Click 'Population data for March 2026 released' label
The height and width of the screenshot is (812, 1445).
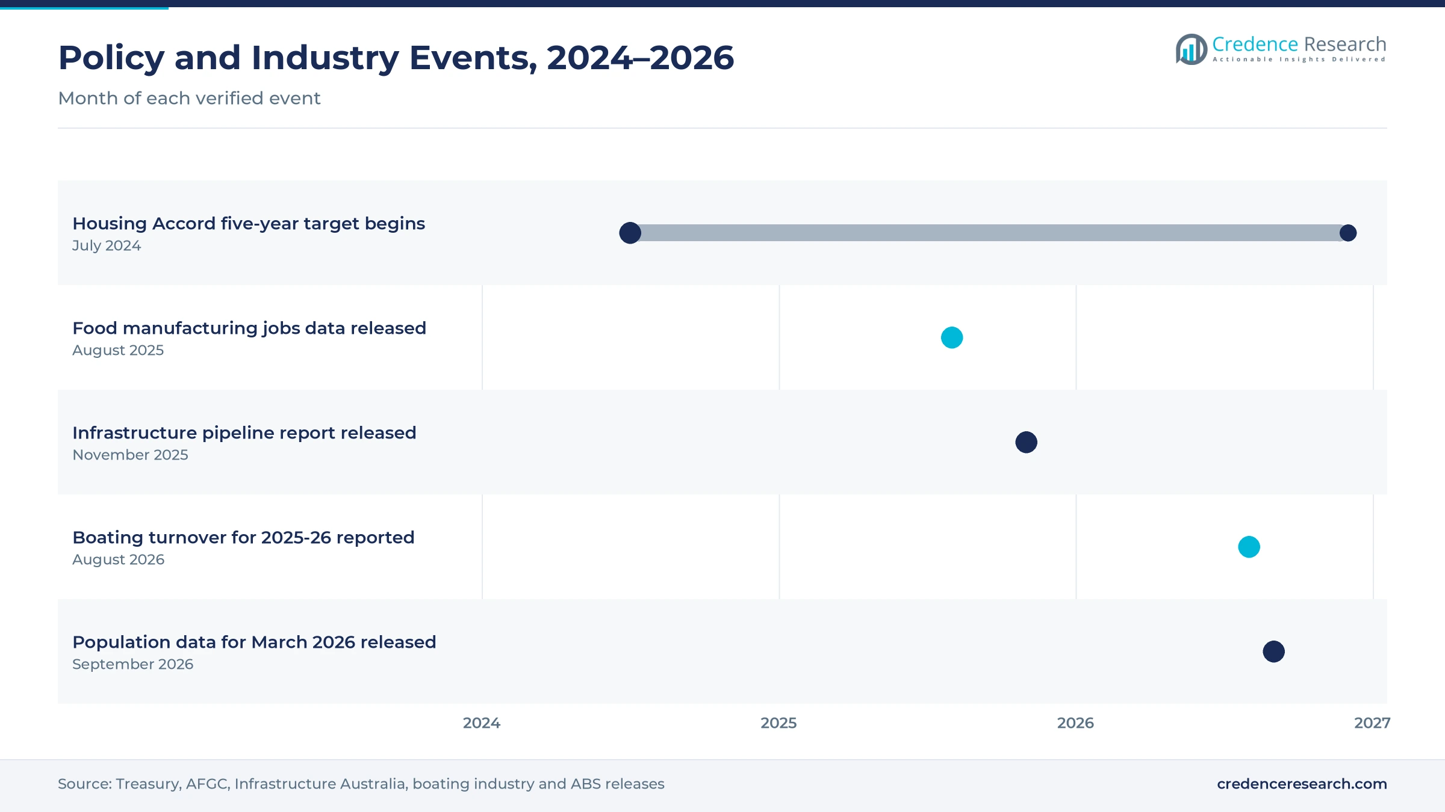tap(254, 642)
